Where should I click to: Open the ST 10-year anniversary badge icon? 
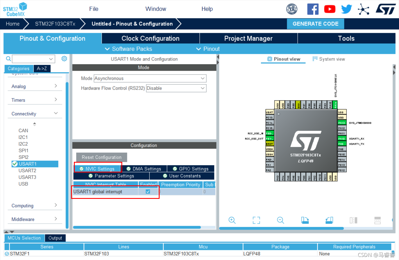(x=292, y=9)
